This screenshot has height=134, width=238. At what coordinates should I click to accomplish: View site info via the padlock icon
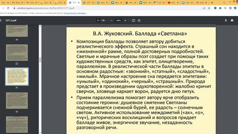click(14, 8)
